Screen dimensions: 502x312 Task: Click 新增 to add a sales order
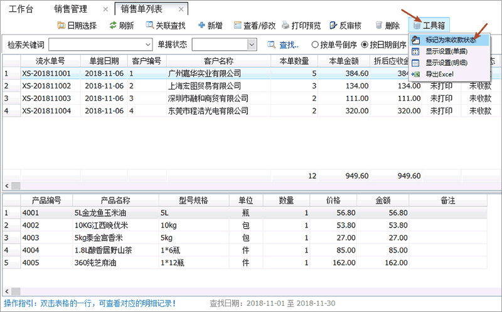[x=202, y=26]
